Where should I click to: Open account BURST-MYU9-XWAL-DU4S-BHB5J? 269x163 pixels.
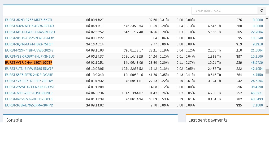pyautogui.click(x=30, y=32)
